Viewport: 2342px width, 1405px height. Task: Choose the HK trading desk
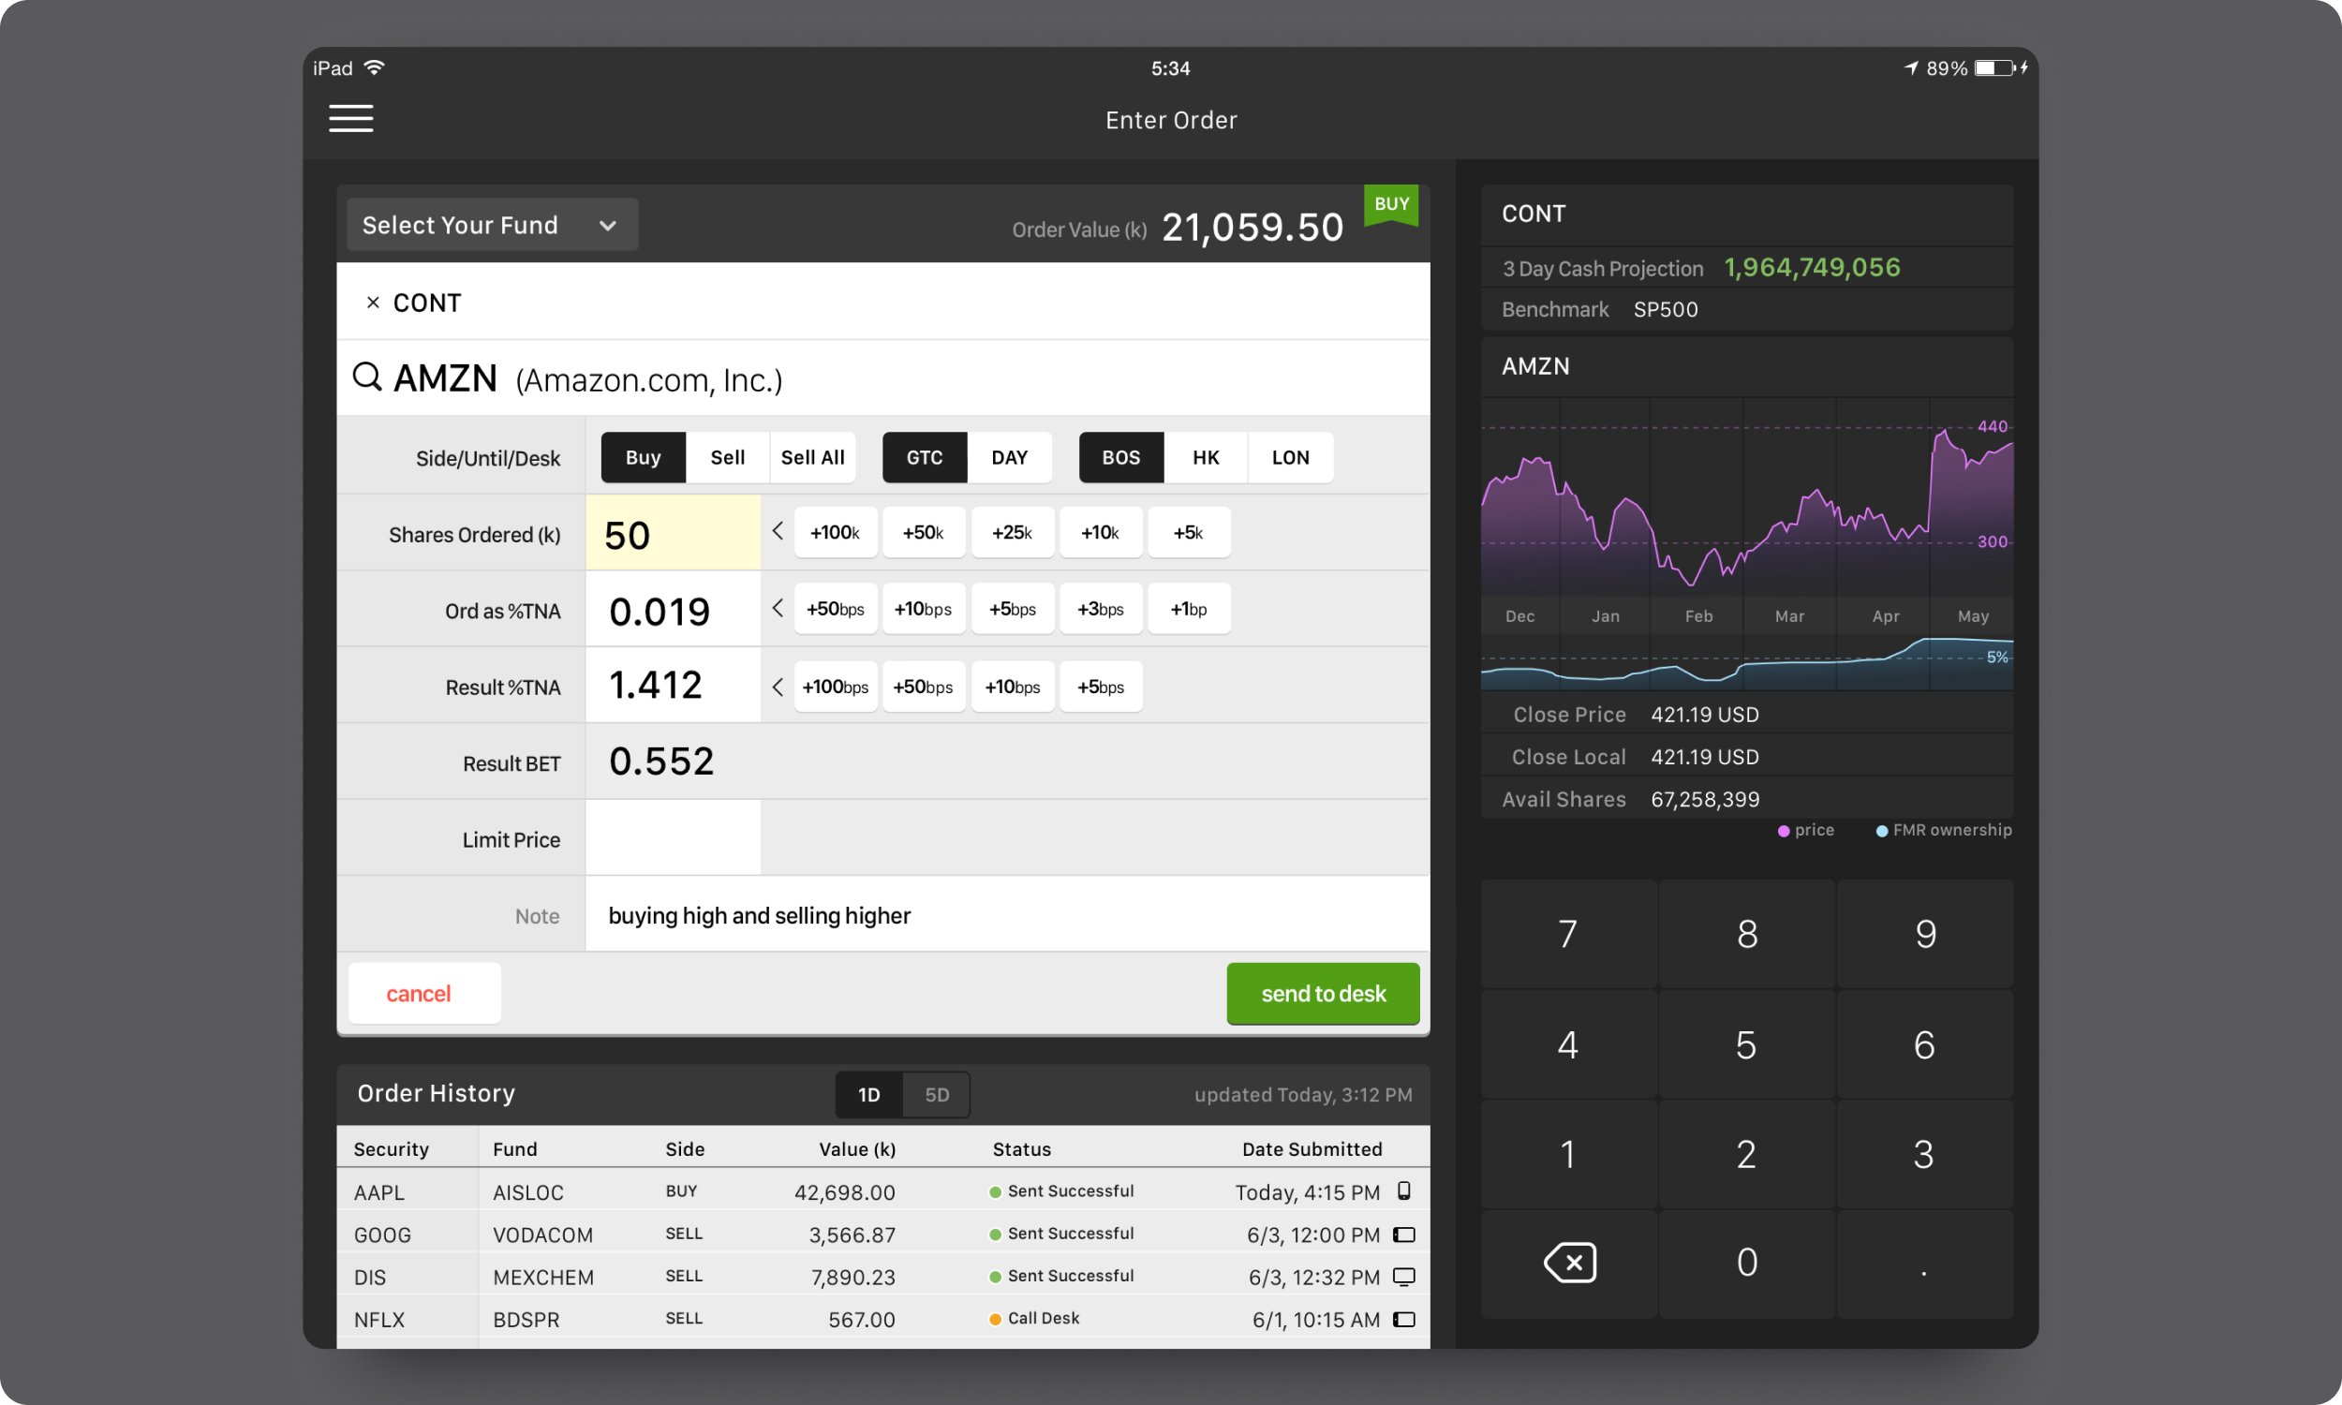pos(1205,458)
